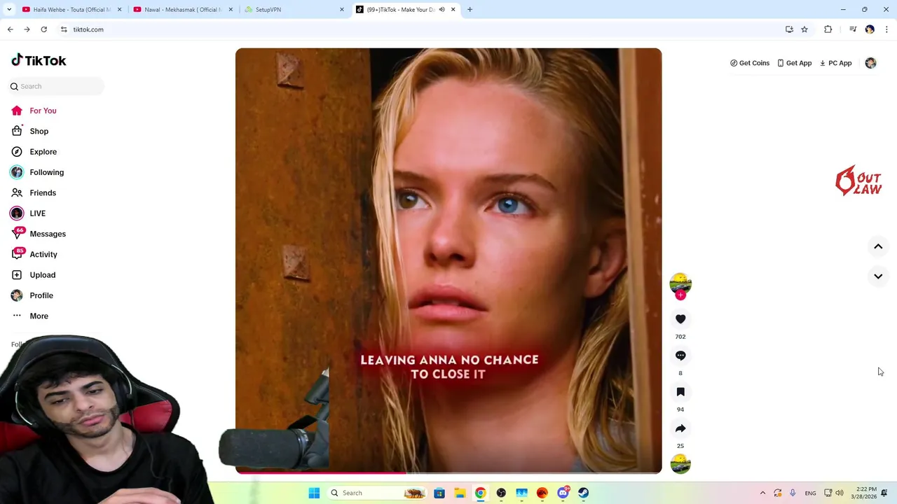Share the video using the arrow icon
The width and height of the screenshot is (897, 504).
click(x=680, y=428)
